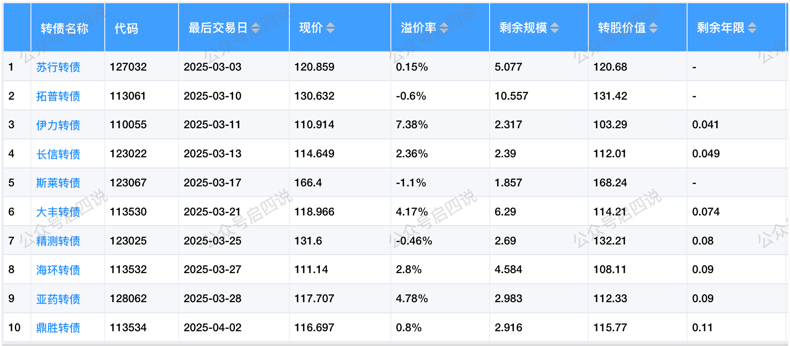Viewport: 790px width, 346px height.
Task: Click the 转债名称 column header
Action: point(65,29)
